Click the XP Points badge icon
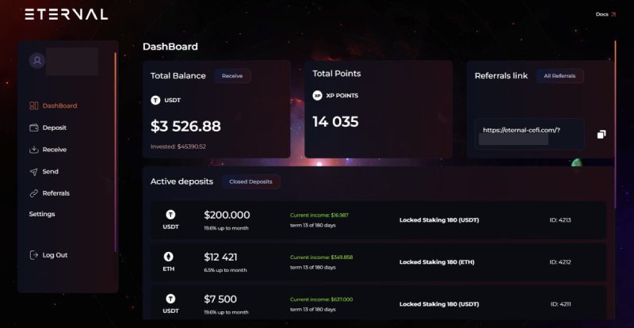Viewport: 634px width, 328px height. pyautogui.click(x=318, y=96)
